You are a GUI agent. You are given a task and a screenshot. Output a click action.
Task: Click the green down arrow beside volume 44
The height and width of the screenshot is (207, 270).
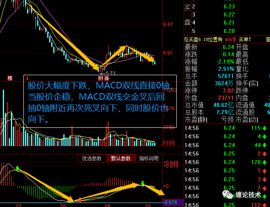coord(265,146)
